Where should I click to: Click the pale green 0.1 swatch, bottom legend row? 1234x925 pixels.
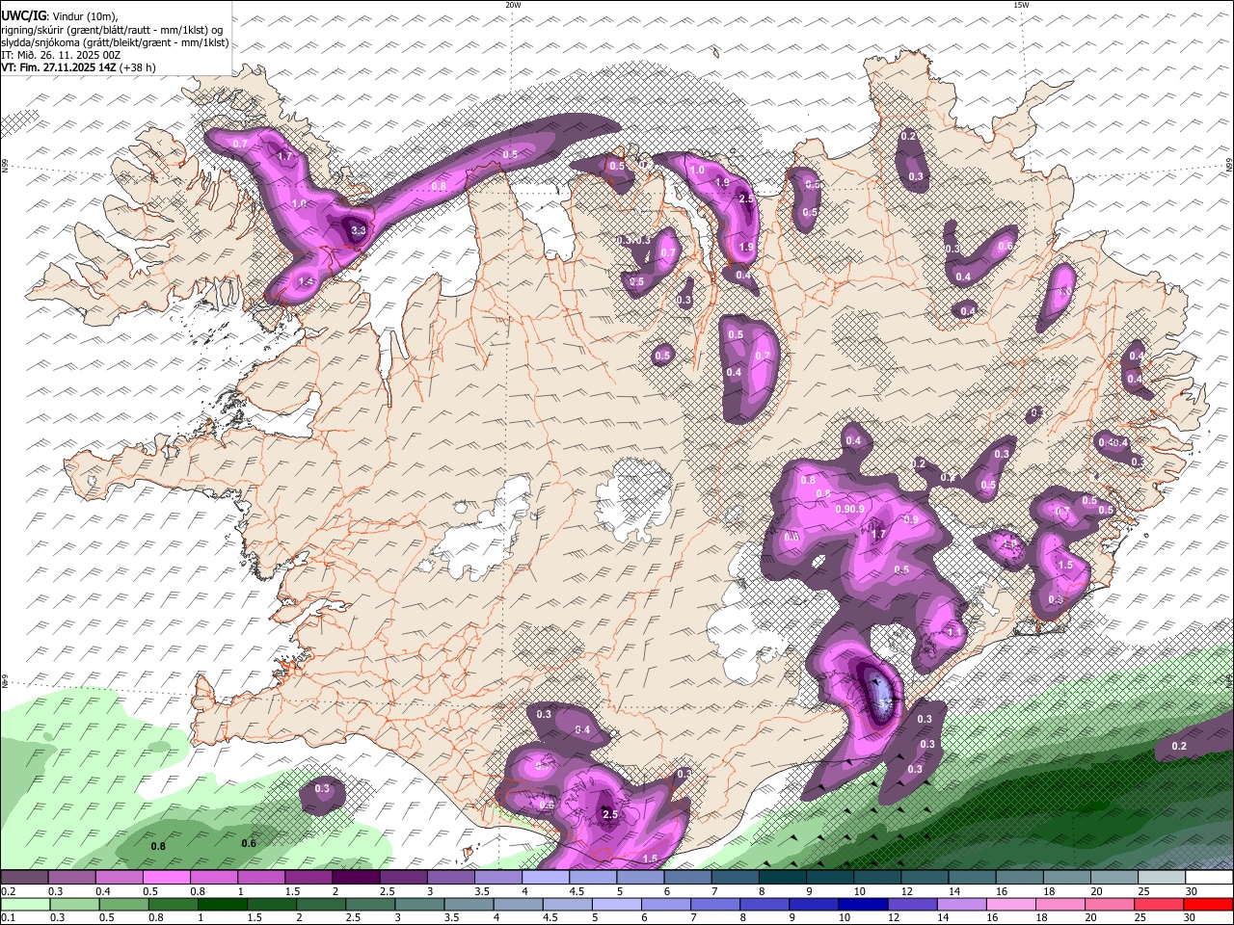click(x=24, y=905)
